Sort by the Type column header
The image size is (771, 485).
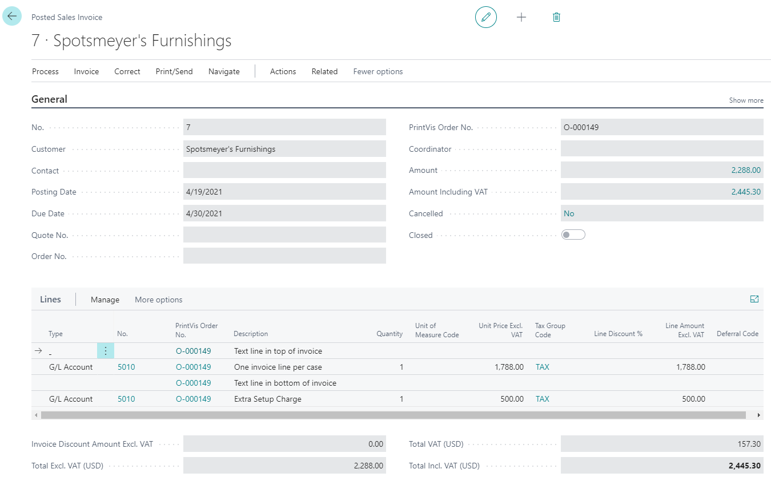tap(55, 334)
